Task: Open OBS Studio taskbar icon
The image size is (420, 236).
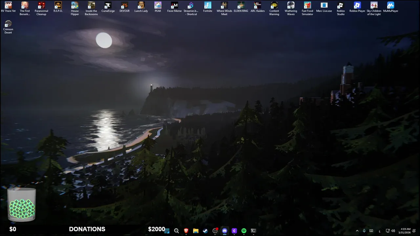Action: [215, 231]
